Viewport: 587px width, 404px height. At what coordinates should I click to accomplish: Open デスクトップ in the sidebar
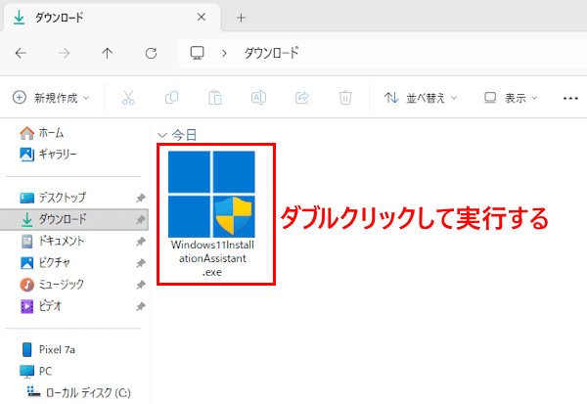[x=53, y=198]
